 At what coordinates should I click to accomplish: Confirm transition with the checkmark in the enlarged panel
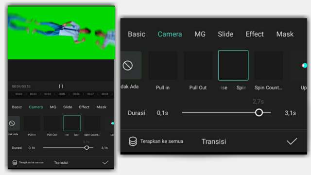(x=292, y=141)
